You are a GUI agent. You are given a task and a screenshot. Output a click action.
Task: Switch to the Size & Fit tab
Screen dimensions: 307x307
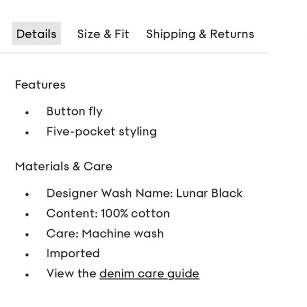[x=103, y=34]
